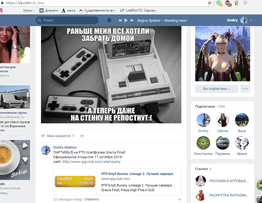Image resolution: width=262 pixels, height=203 pixels.
Task: Open the ЗАЙМИ СВОЙ НИК banner thumbnail
Action: (x=75, y=182)
